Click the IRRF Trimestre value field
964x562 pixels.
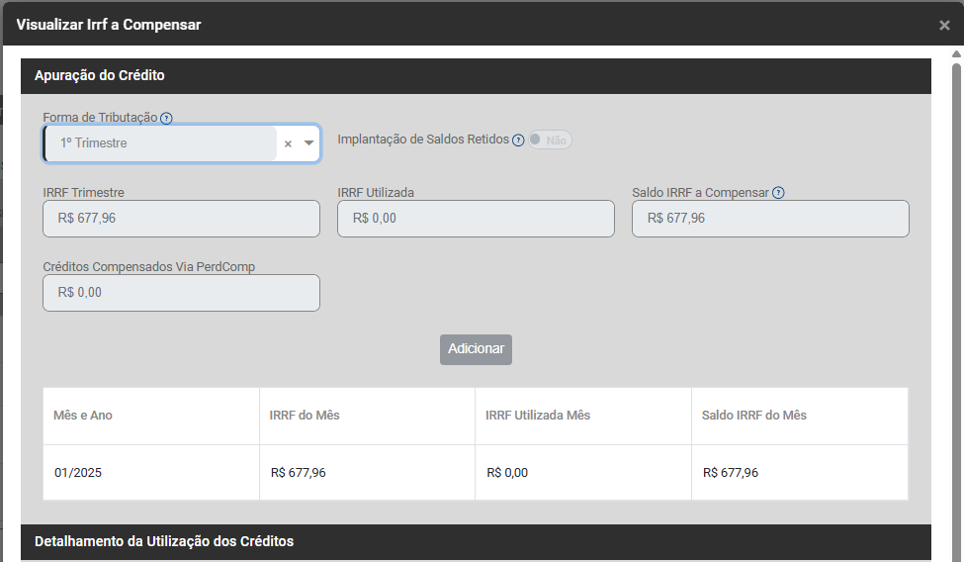click(181, 219)
